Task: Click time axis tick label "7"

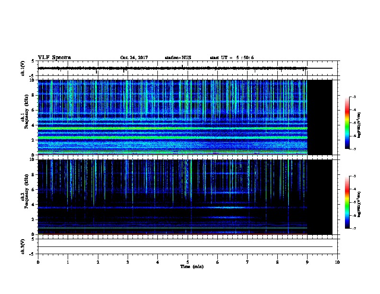Action: click(248, 262)
